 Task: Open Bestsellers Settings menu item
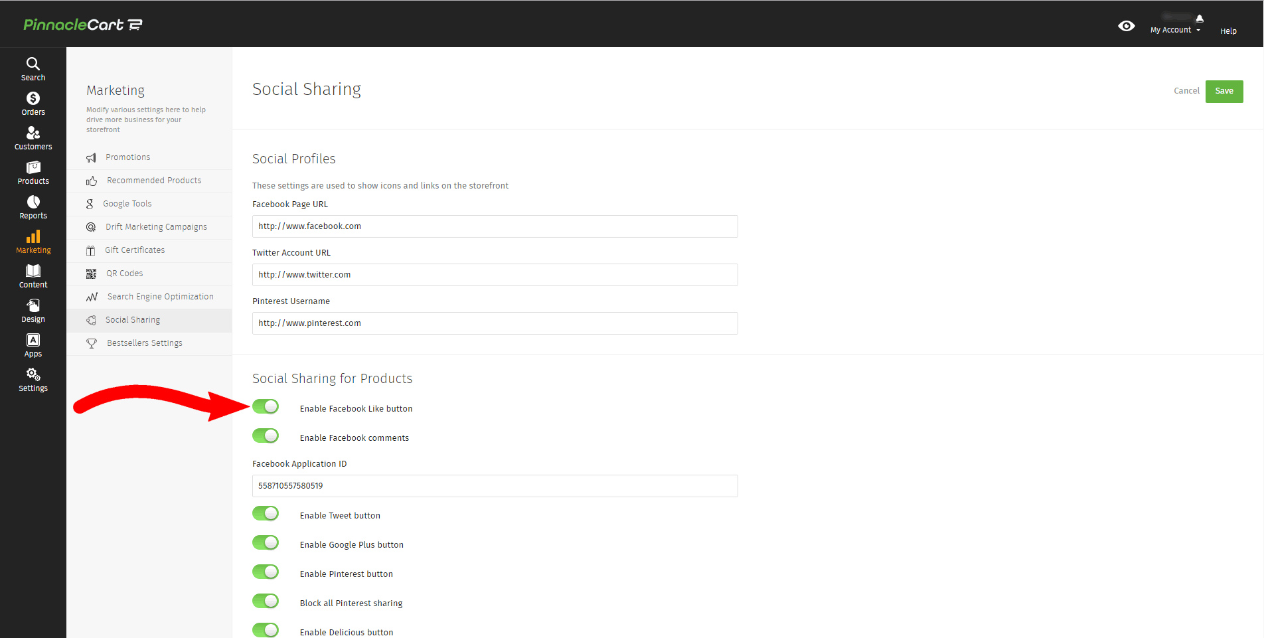click(149, 343)
